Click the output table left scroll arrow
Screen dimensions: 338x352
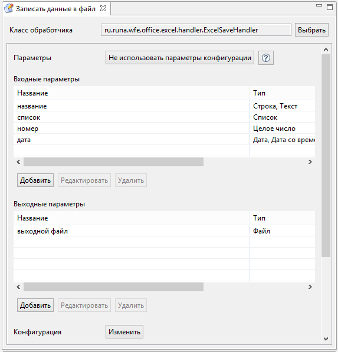tap(18, 287)
